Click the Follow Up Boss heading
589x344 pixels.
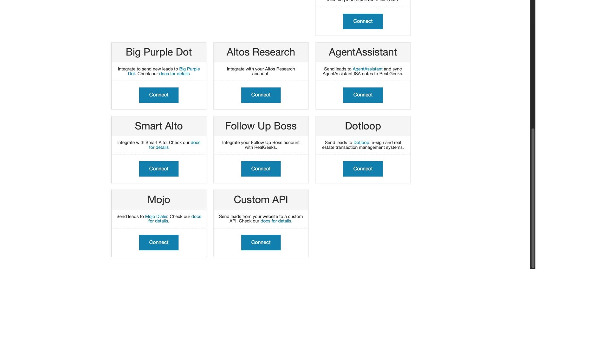coord(261,126)
